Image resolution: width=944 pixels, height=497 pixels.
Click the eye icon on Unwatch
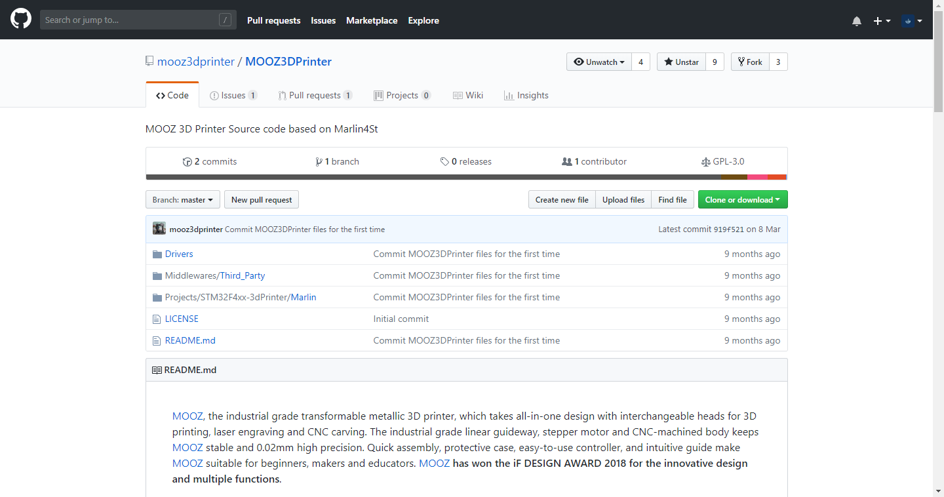coord(578,62)
